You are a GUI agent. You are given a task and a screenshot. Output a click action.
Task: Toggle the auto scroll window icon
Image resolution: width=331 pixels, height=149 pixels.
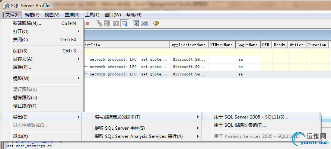click(x=125, y=23)
